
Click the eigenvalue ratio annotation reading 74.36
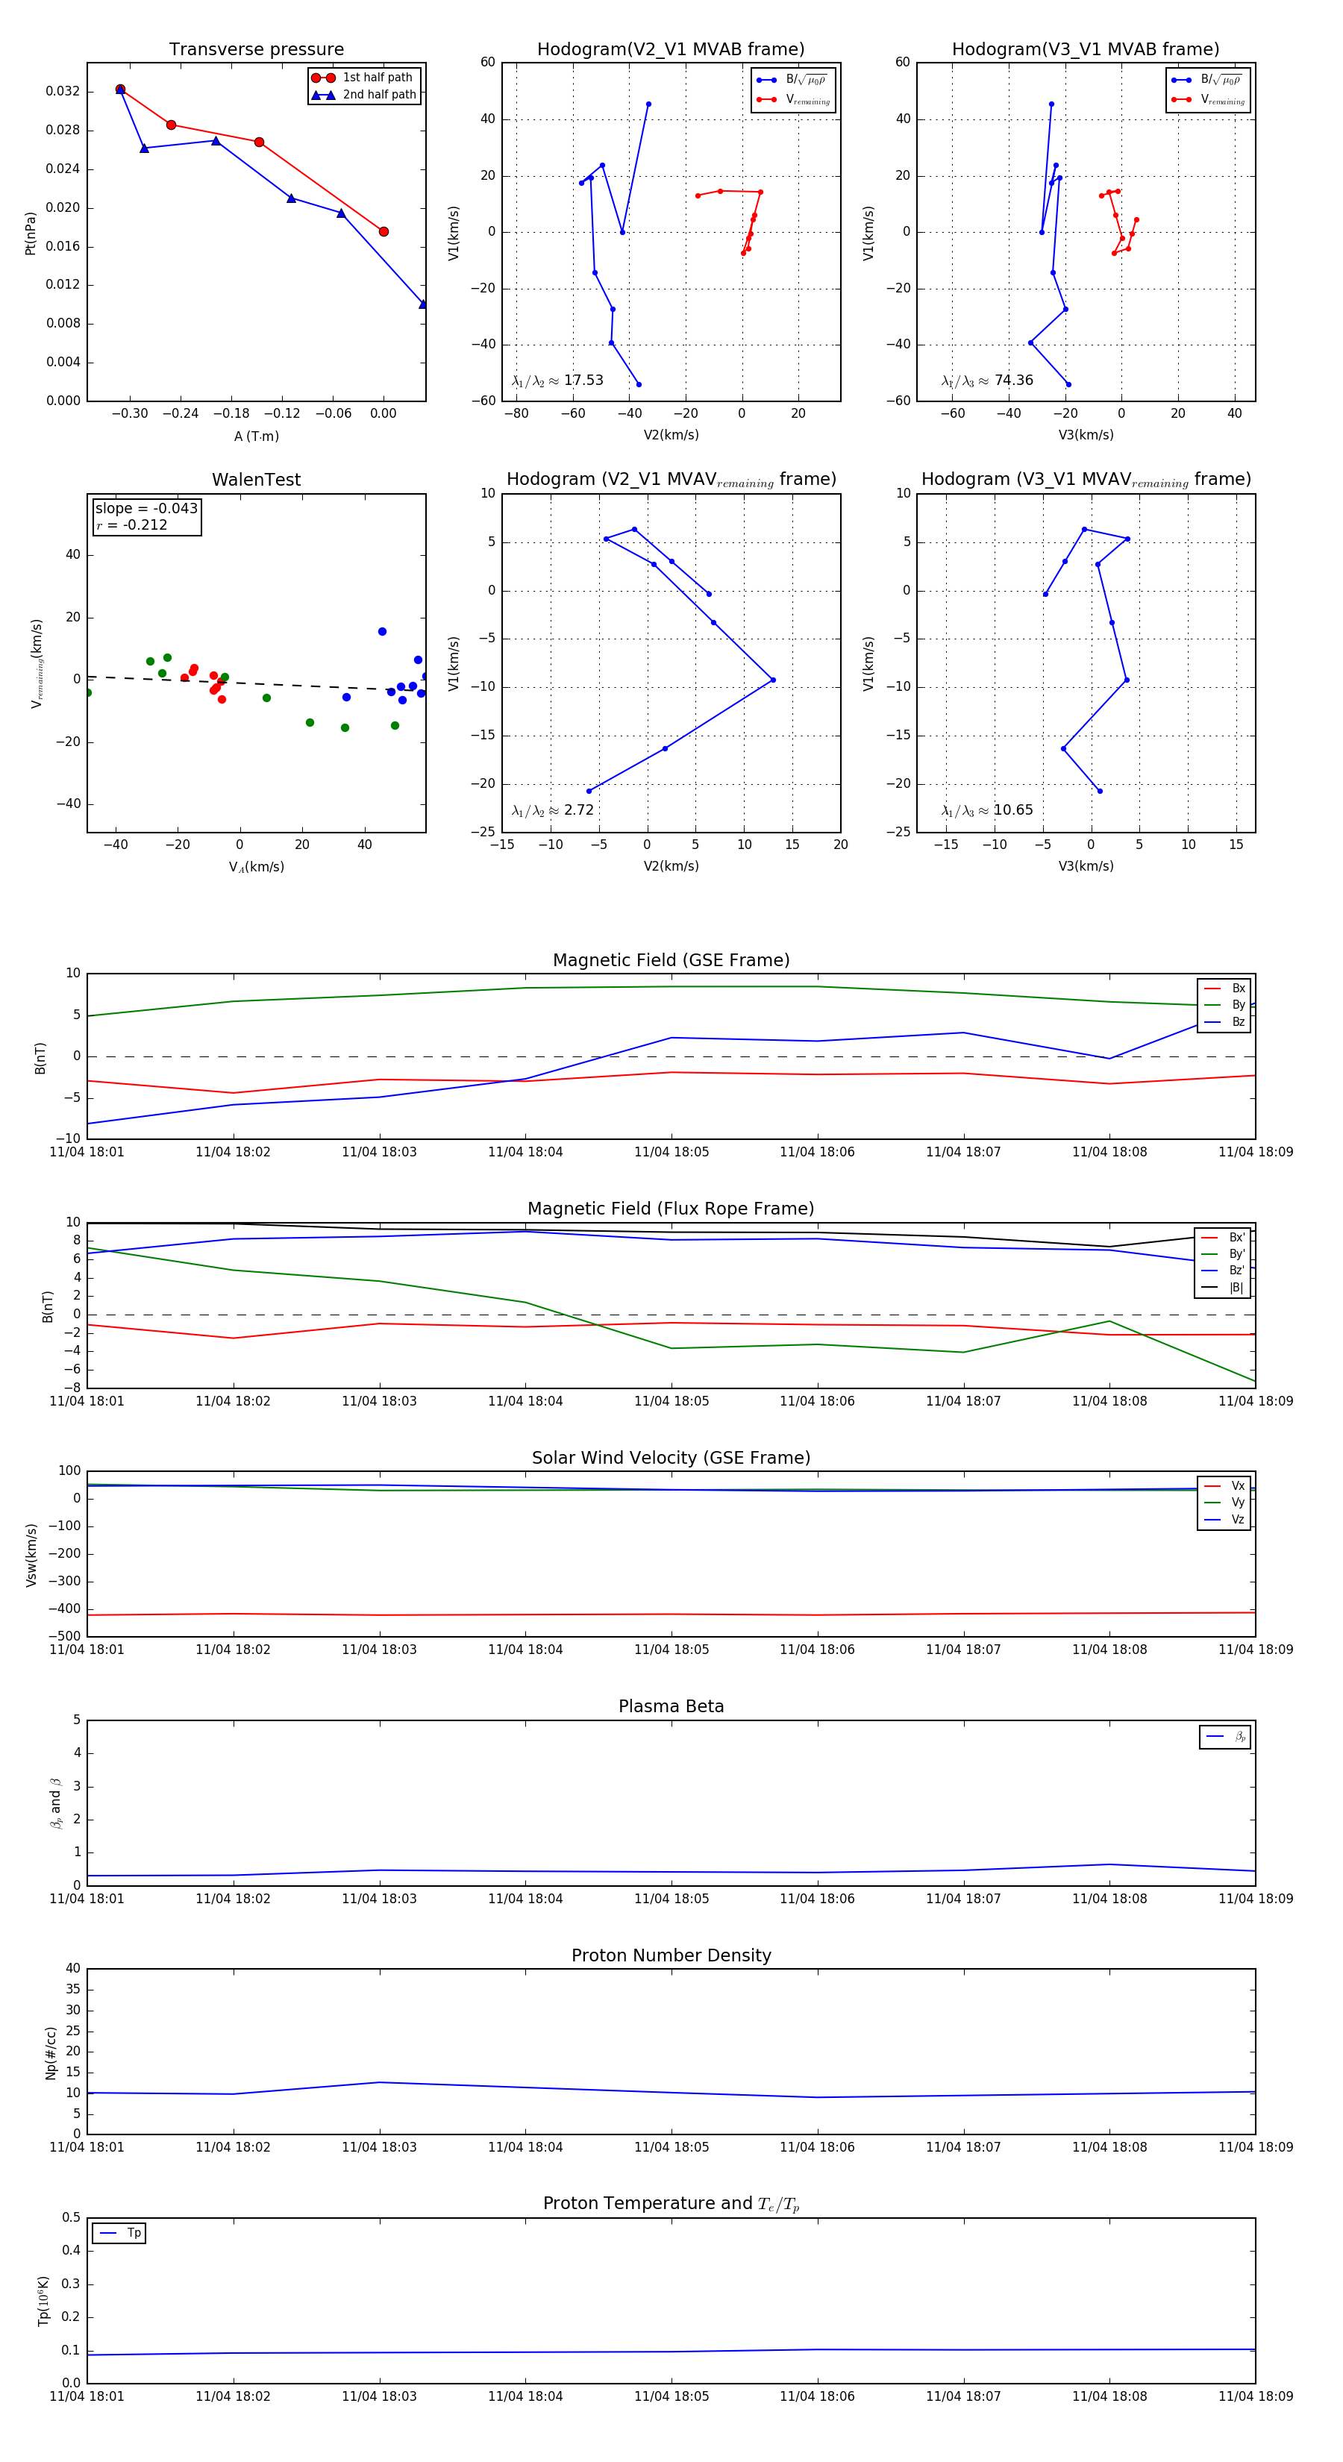[987, 380]
